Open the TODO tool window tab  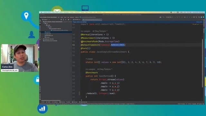click(x=48, y=102)
